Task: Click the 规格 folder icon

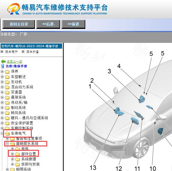Action: (x=17, y=149)
